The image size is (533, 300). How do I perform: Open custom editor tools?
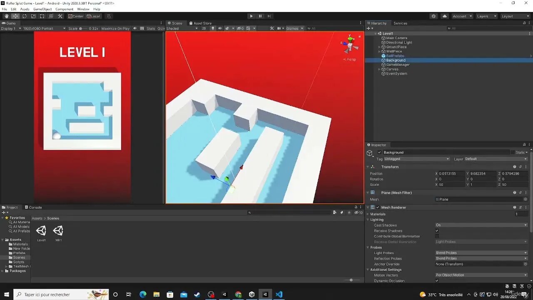(60, 16)
